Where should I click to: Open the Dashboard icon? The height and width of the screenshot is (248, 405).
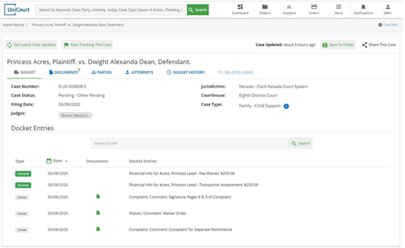point(240,9)
